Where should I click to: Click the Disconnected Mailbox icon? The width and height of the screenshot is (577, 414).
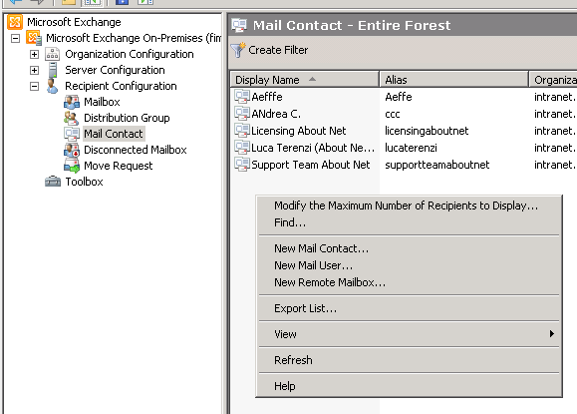coord(72,150)
